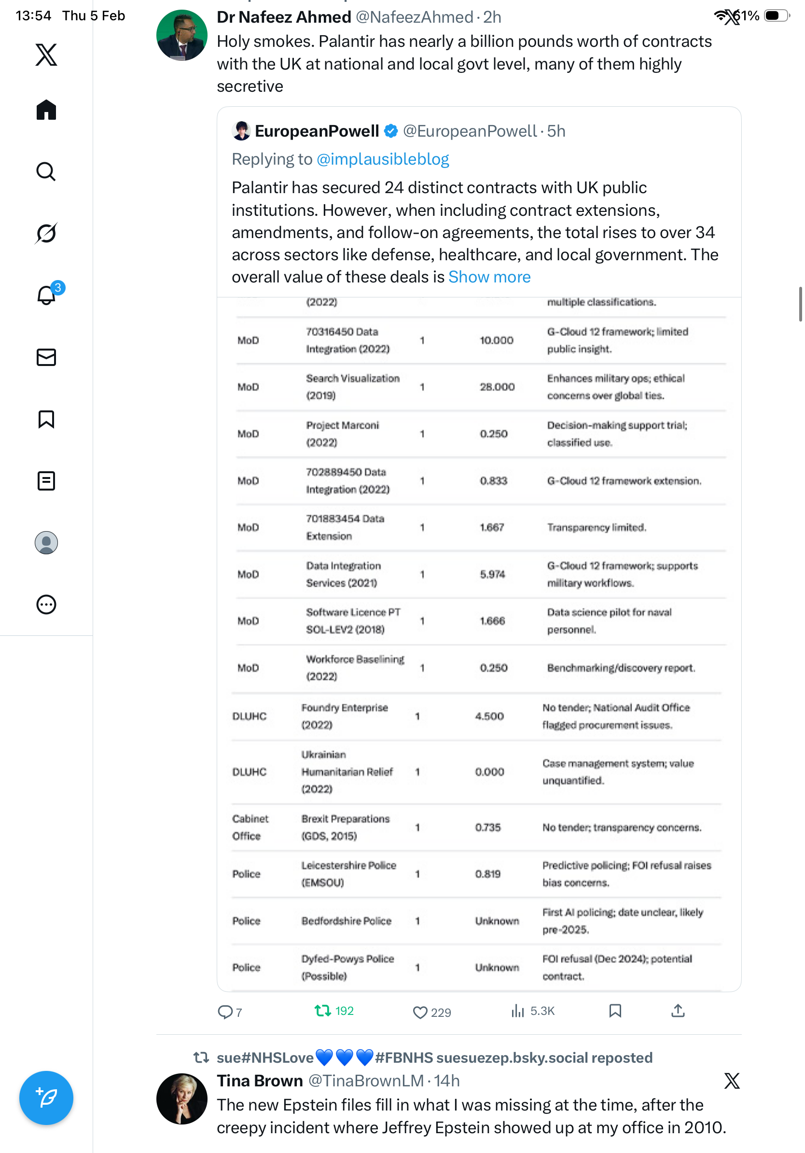
Task: Reply to the post with 7 comments
Action: (225, 1012)
